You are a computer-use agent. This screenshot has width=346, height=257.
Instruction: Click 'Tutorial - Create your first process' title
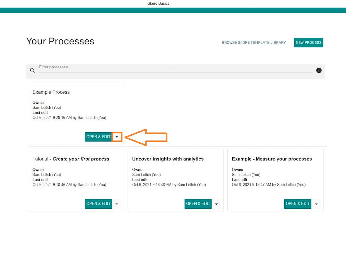(x=71, y=159)
